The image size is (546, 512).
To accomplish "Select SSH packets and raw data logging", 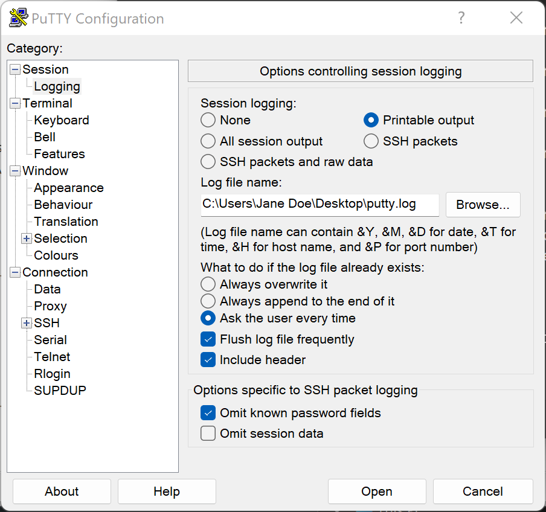I will pos(208,162).
